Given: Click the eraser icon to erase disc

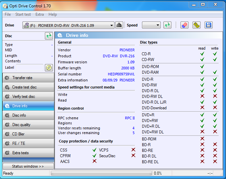Looking at the screenshot, I should tap(184, 25).
